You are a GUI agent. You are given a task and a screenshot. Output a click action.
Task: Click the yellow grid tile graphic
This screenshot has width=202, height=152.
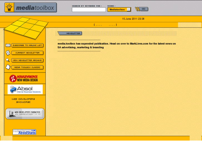click(26, 28)
